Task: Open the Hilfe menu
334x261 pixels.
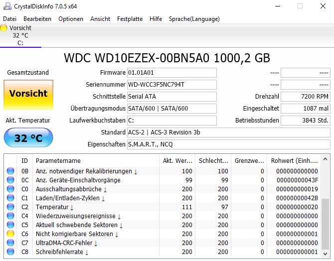Action: click(156, 19)
